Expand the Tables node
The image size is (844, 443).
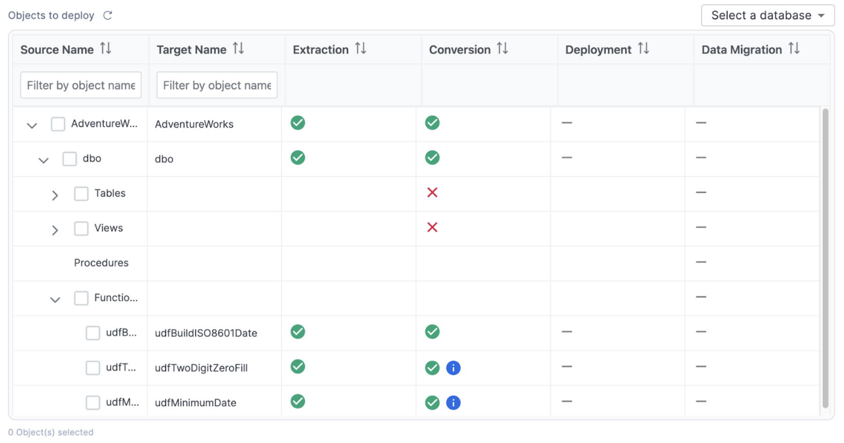pos(55,195)
